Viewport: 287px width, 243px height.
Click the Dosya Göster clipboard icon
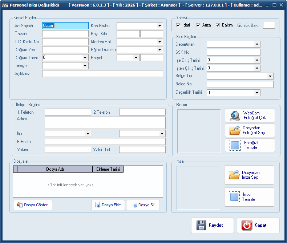click(x=20, y=205)
